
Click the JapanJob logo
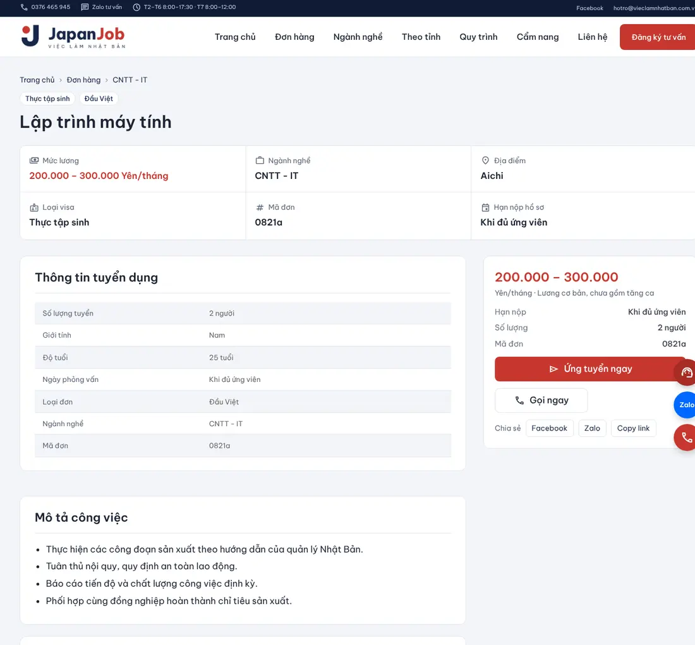click(x=73, y=37)
